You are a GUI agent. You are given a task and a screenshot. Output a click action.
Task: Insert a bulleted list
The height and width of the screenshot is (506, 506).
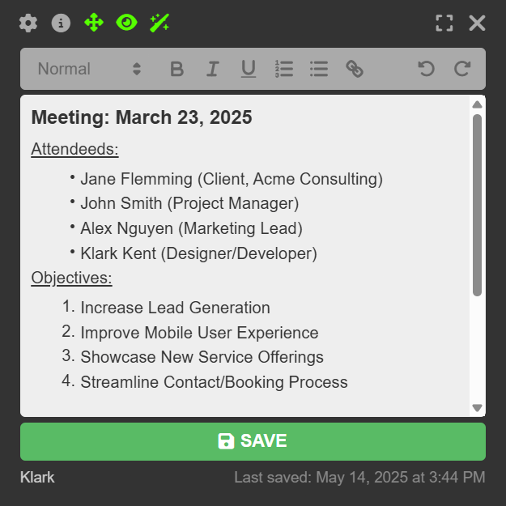pyautogui.click(x=319, y=69)
